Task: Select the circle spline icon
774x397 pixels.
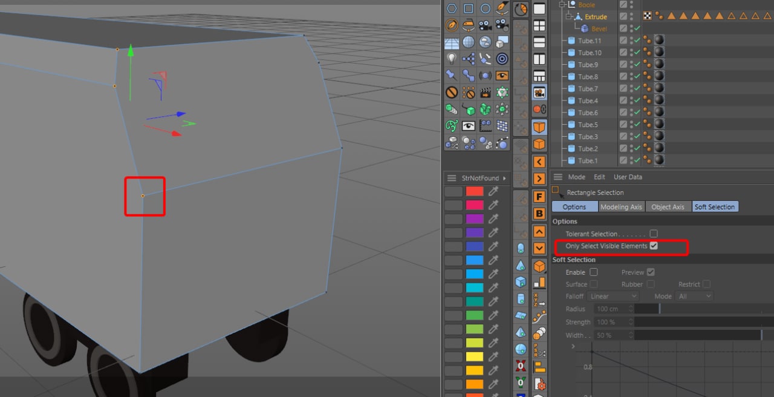Action: click(486, 8)
